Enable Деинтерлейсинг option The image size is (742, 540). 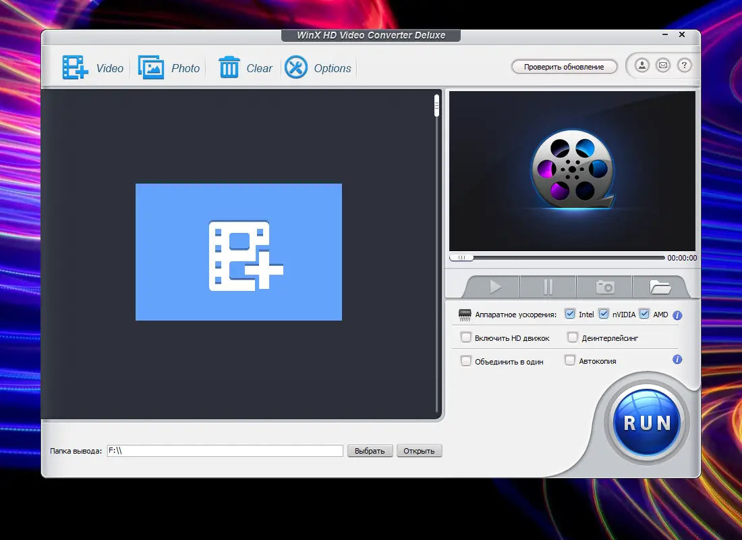[x=572, y=337]
